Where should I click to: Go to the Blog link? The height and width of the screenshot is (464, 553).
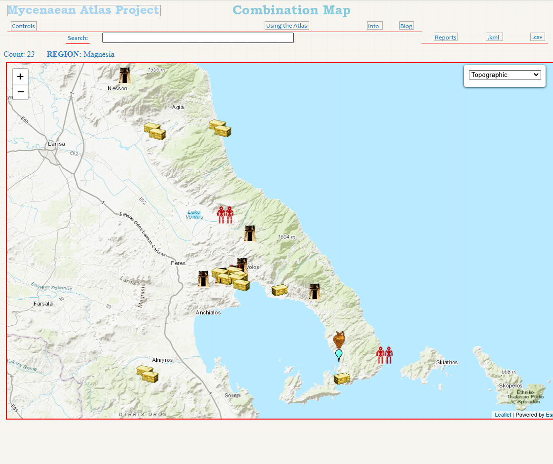406,26
